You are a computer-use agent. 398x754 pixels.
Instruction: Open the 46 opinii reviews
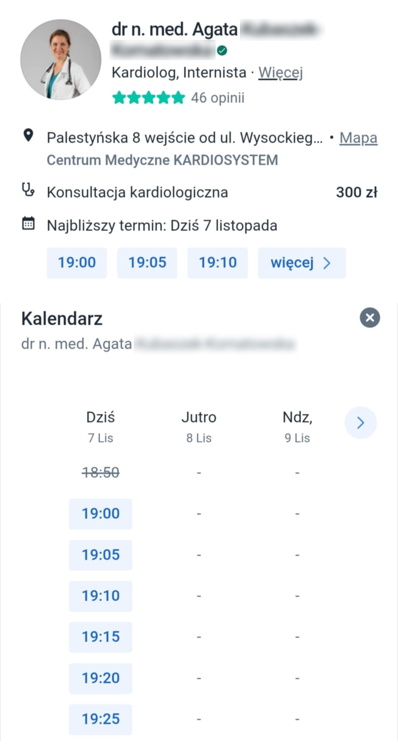217,98
